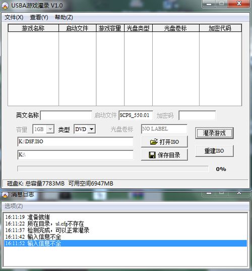Viewport: 252px width, 271px height.
Task: Select the 加密代码 column header
Action: pos(220,28)
